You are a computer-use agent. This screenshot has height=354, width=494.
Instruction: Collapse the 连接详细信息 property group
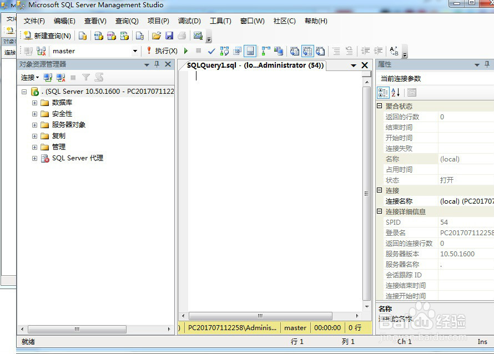tap(380, 211)
